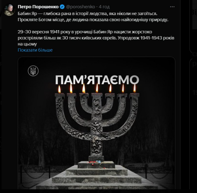Screen dimensions: 197x193
Task: Visit the @poroshenko handle link
Action: 80,7
